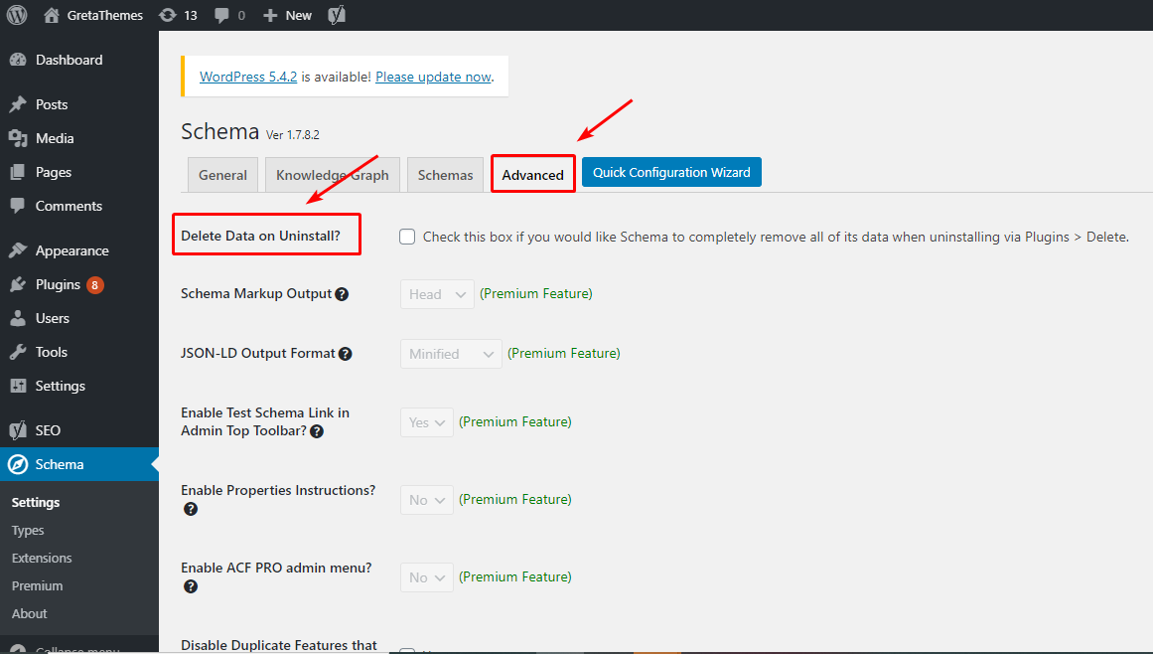
Task: Open the comments bubble in the toolbar
Action: coord(221,16)
